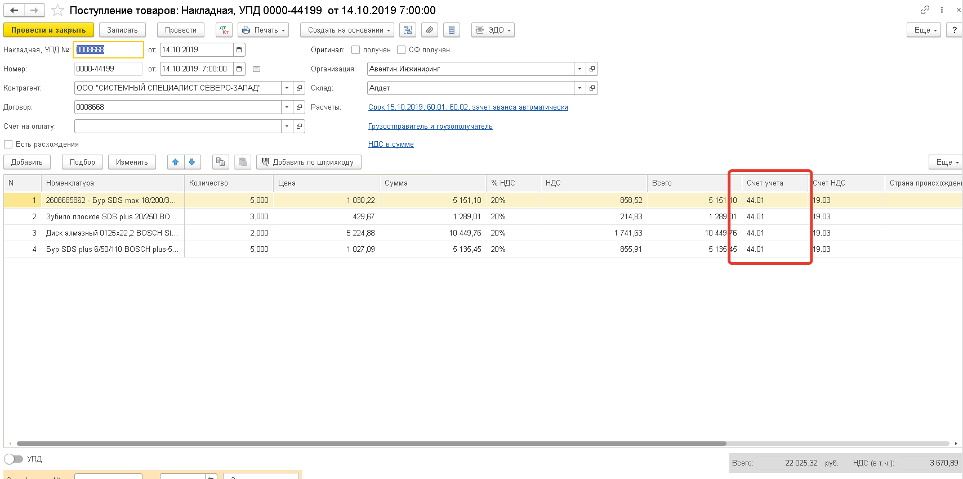The width and height of the screenshot is (963, 479).
Task: Open the table Еще menu
Action: tap(946, 162)
